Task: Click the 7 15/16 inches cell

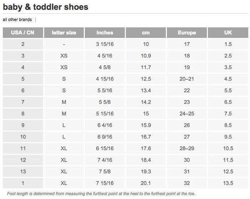Action: click(105, 183)
